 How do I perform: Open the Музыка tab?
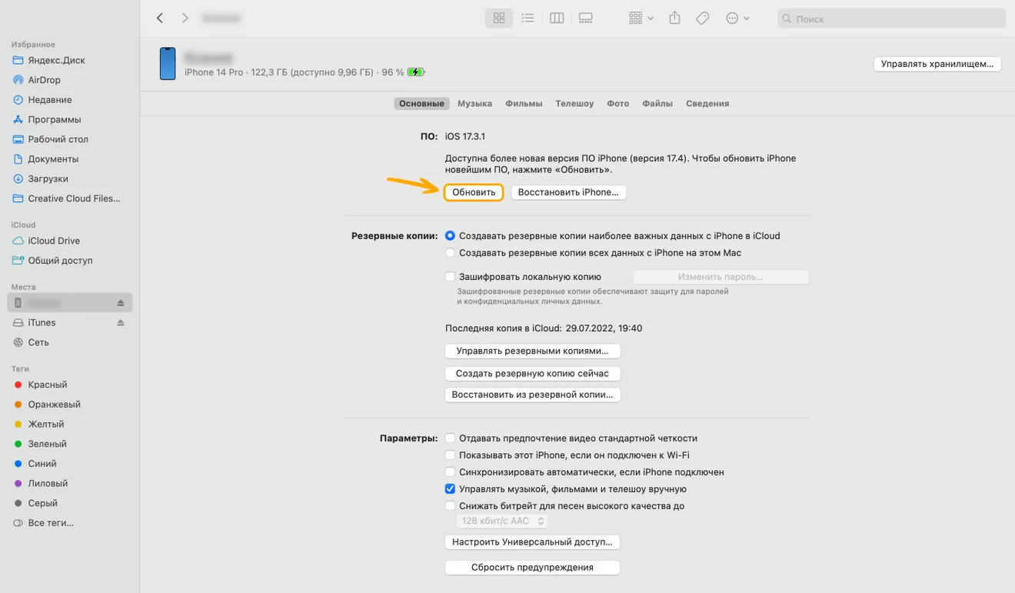[x=474, y=103]
